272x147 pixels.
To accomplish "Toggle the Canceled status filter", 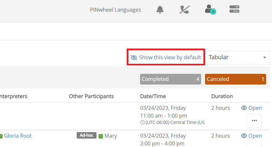I will pyautogui.click(x=235, y=79).
